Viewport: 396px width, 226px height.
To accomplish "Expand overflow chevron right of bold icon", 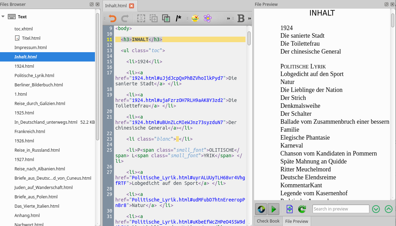I will [250, 18].
